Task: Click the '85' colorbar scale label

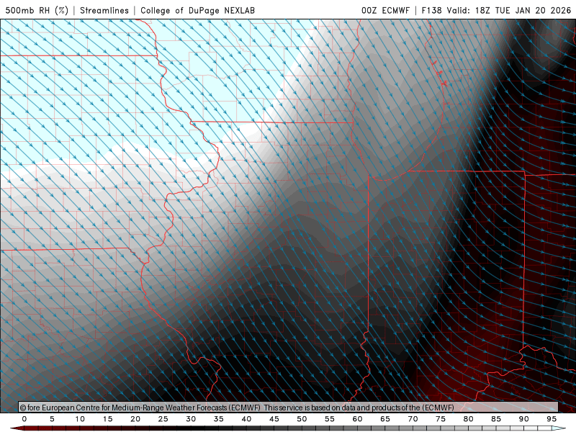Action: (x=496, y=419)
